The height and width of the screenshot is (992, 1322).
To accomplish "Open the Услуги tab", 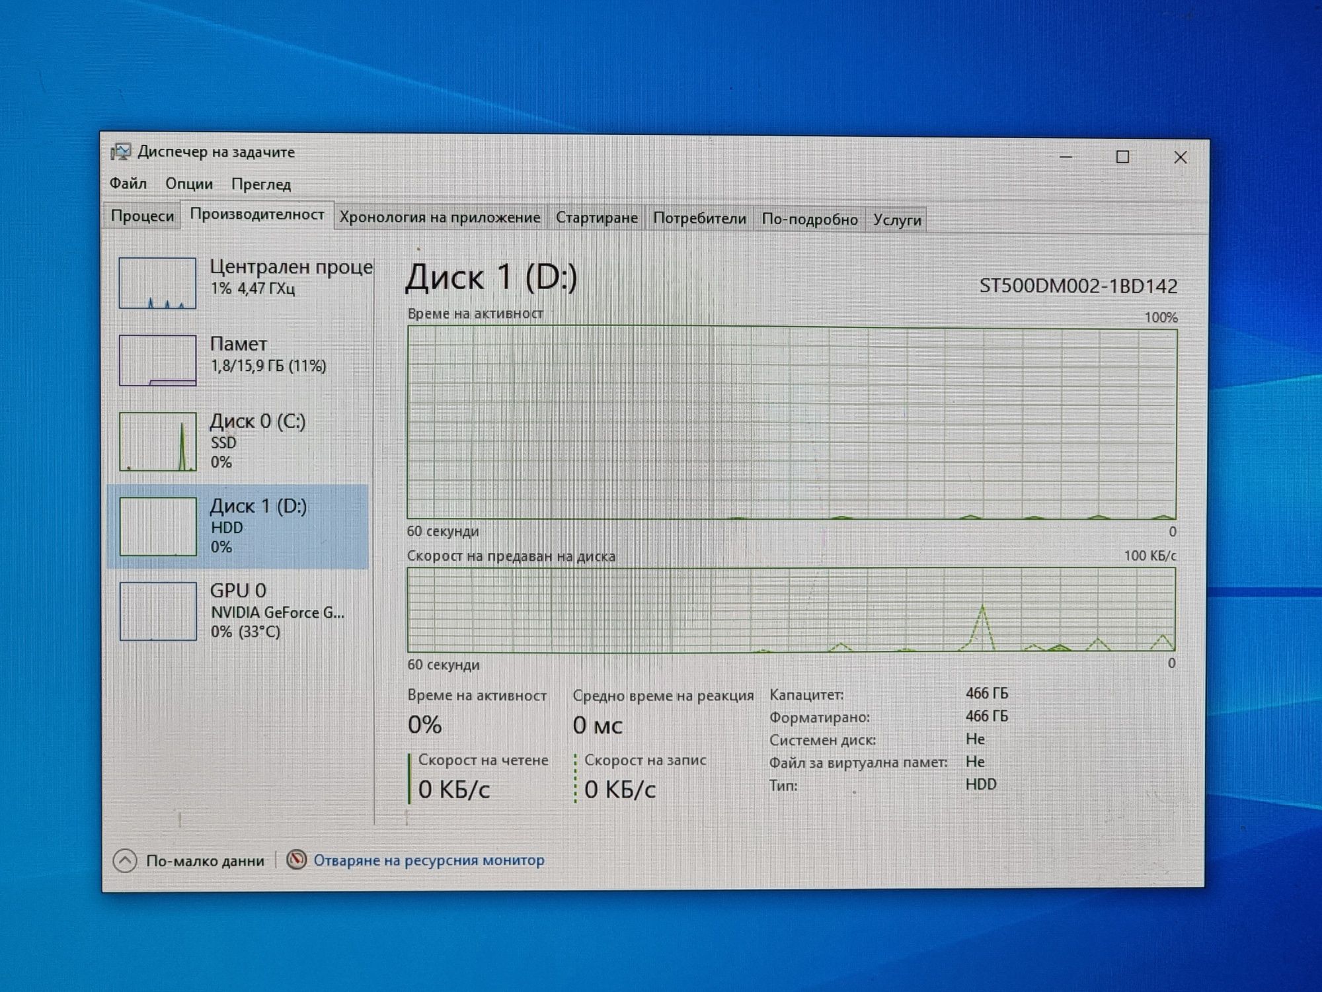I will coord(897,220).
